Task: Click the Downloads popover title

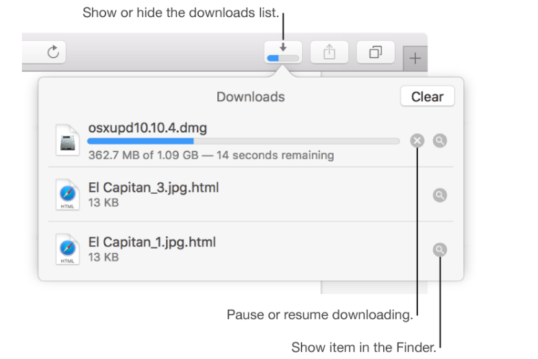Action: point(250,97)
